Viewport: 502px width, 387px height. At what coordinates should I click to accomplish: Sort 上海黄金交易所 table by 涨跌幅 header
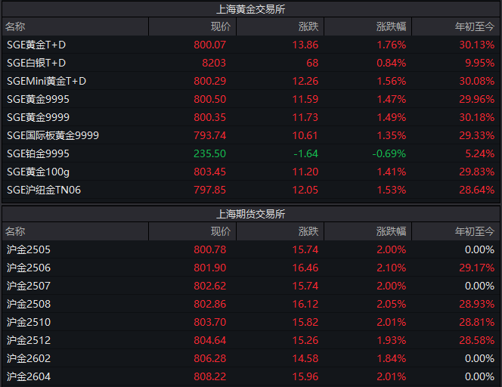[x=391, y=26]
